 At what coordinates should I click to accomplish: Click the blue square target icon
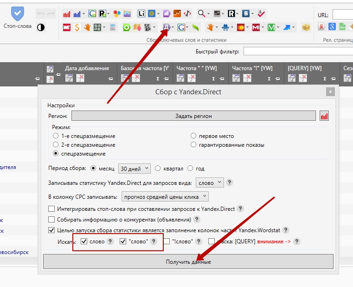(x=152, y=14)
